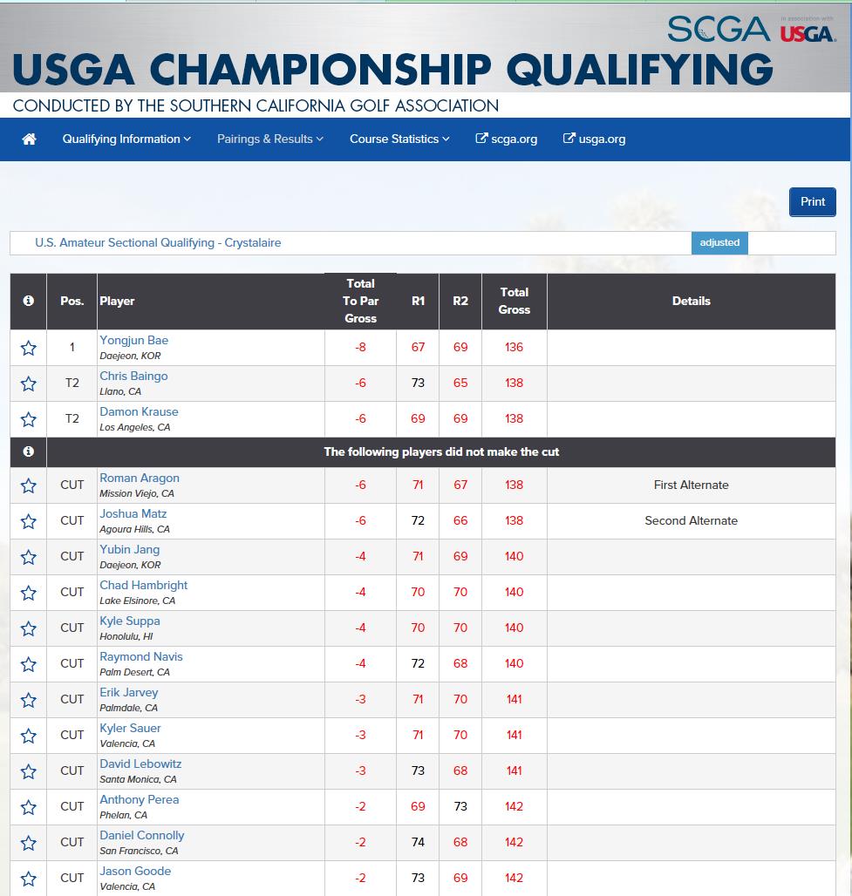Star the Anthony Perea row
This screenshot has height=896, width=852.
pyautogui.click(x=29, y=807)
